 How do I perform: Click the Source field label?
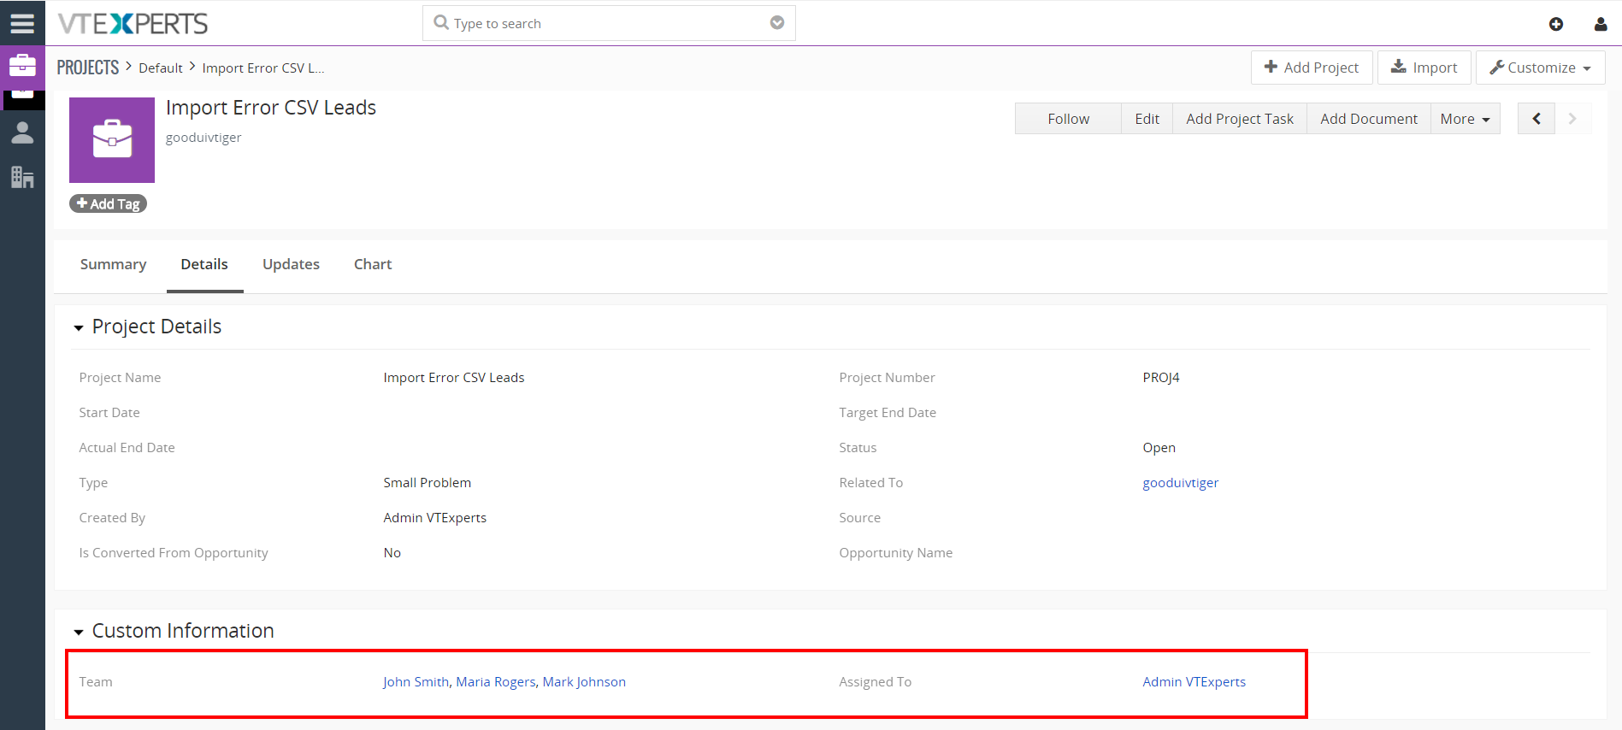pyautogui.click(x=859, y=518)
